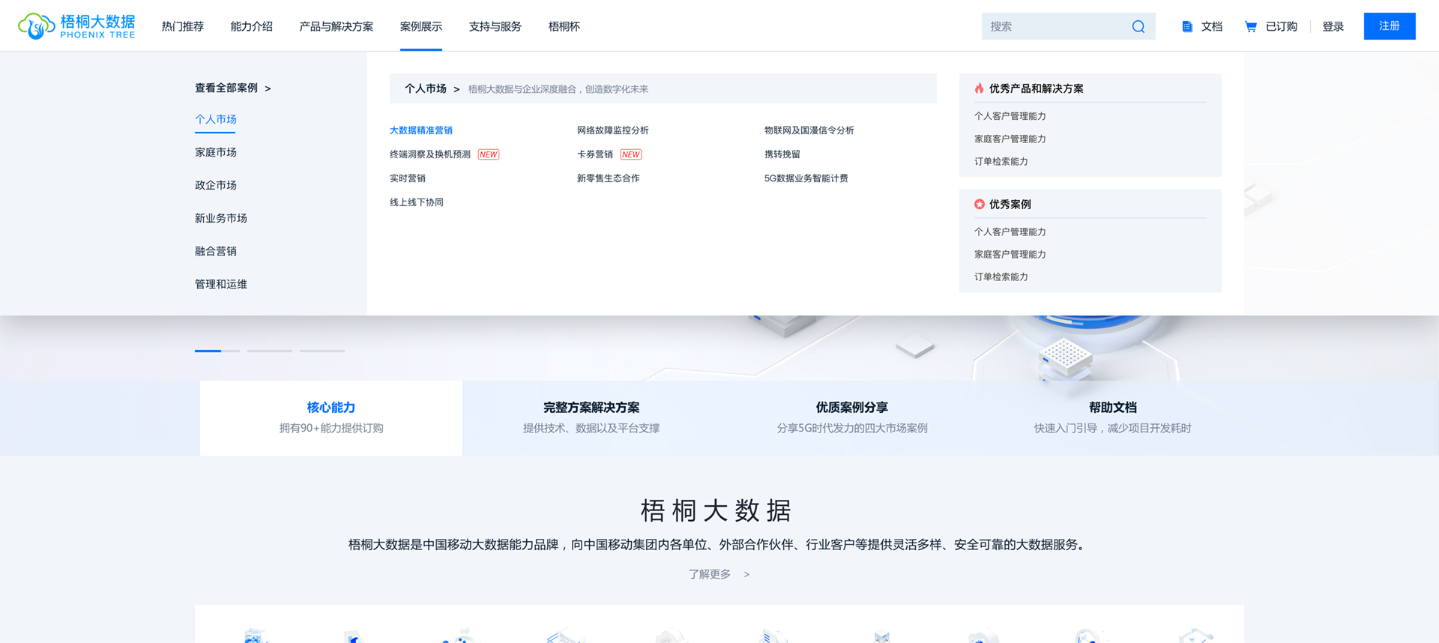Viewport: 1439px width, 643px height.
Task: Click the NEW badge next to 卡券营销
Action: point(631,154)
